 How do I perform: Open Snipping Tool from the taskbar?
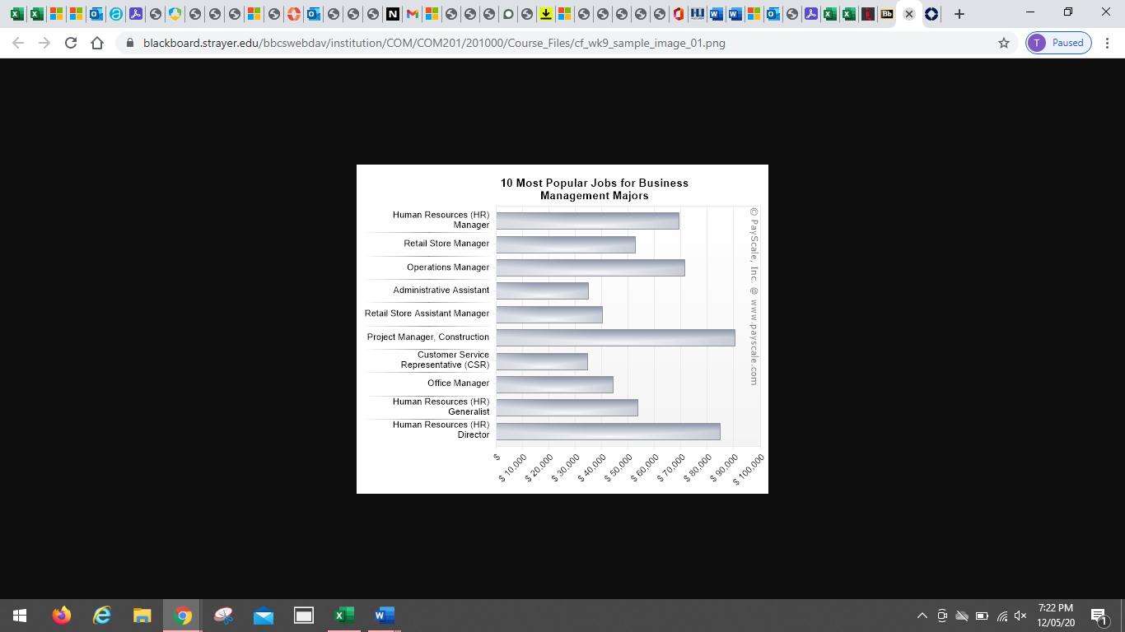click(x=223, y=616)
